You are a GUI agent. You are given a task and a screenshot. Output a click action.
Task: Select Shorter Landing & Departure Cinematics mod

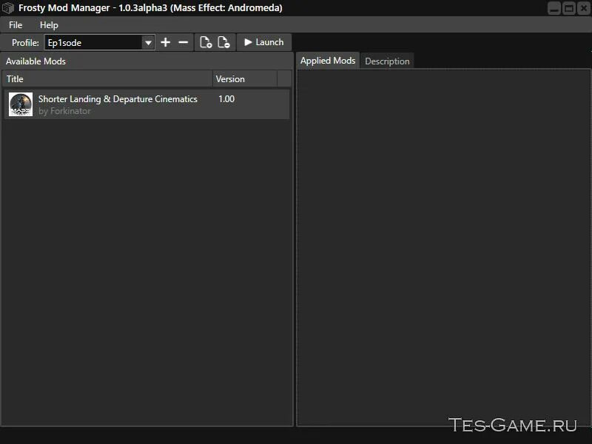point(147,104)
